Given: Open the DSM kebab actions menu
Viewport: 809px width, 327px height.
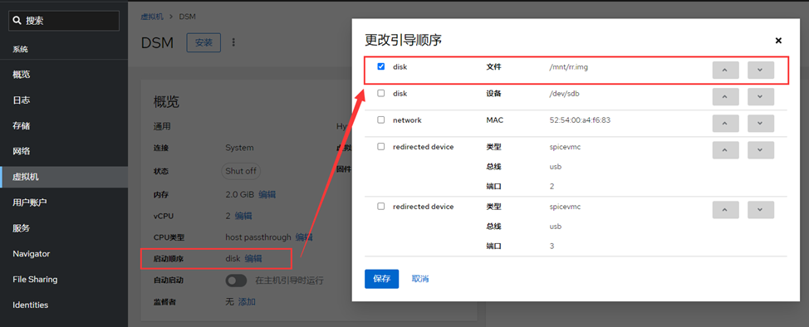Looking at the screenshot, I should pyautogui.click(x=233, y=42).
